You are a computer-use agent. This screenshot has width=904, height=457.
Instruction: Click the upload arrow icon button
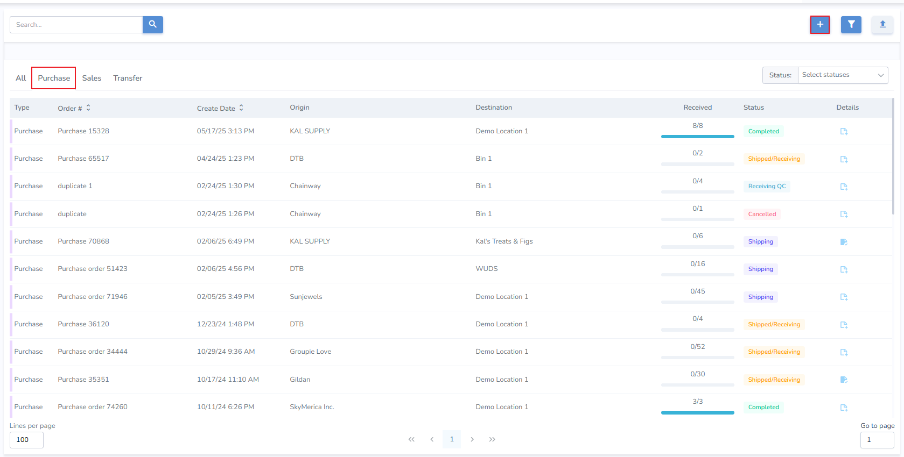[x=882, y=25]
